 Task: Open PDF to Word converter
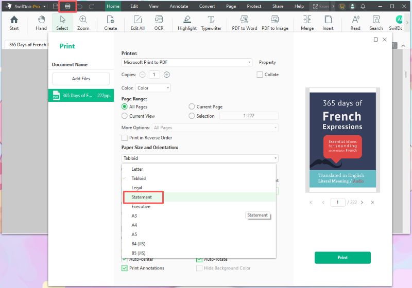244,22
